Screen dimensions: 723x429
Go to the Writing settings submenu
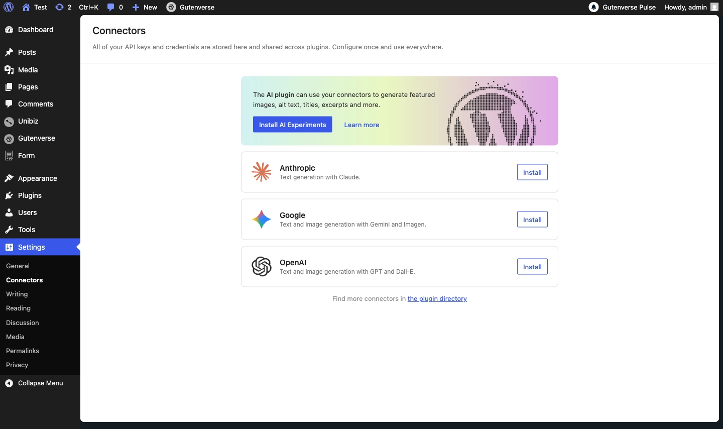(17, 294)
